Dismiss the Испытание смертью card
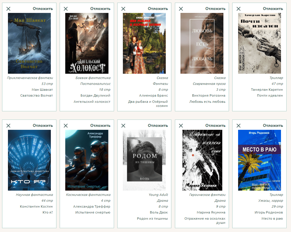The height and width of the screenshot is (232, 291). click(66, 126)
